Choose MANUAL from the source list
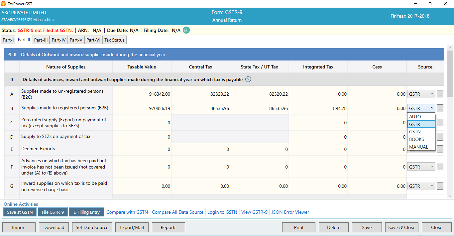 (421, 147)
